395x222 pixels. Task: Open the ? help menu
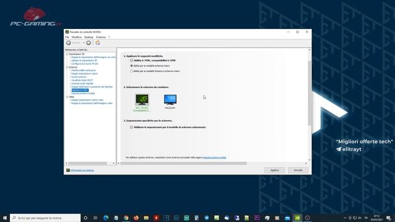click(x=109, y=37)
